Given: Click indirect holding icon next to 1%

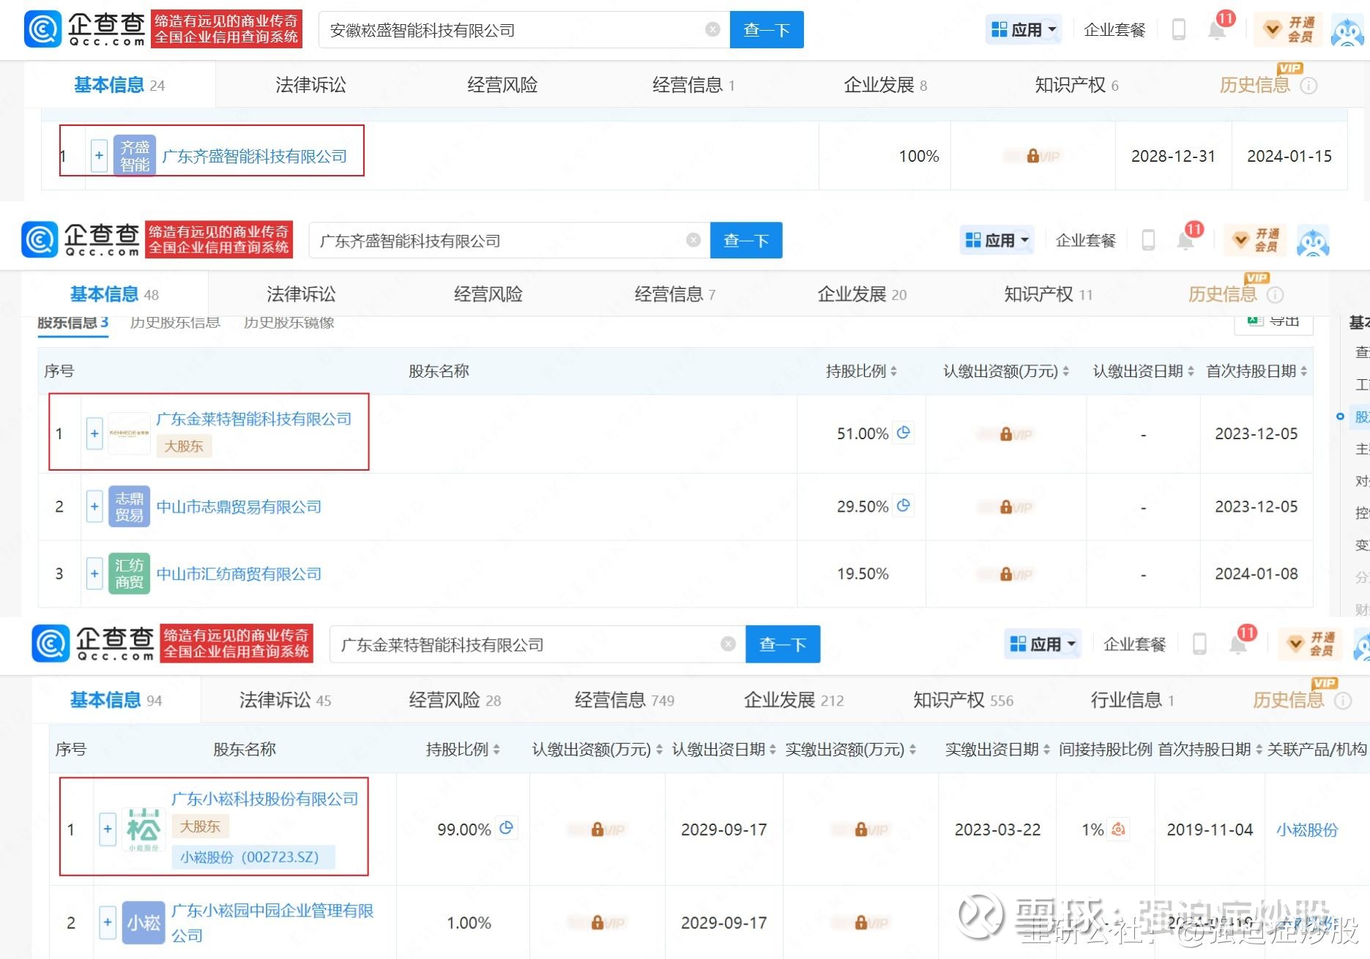Looking at the screenshot, I should pyautogui.click(x=1118, y=829).
